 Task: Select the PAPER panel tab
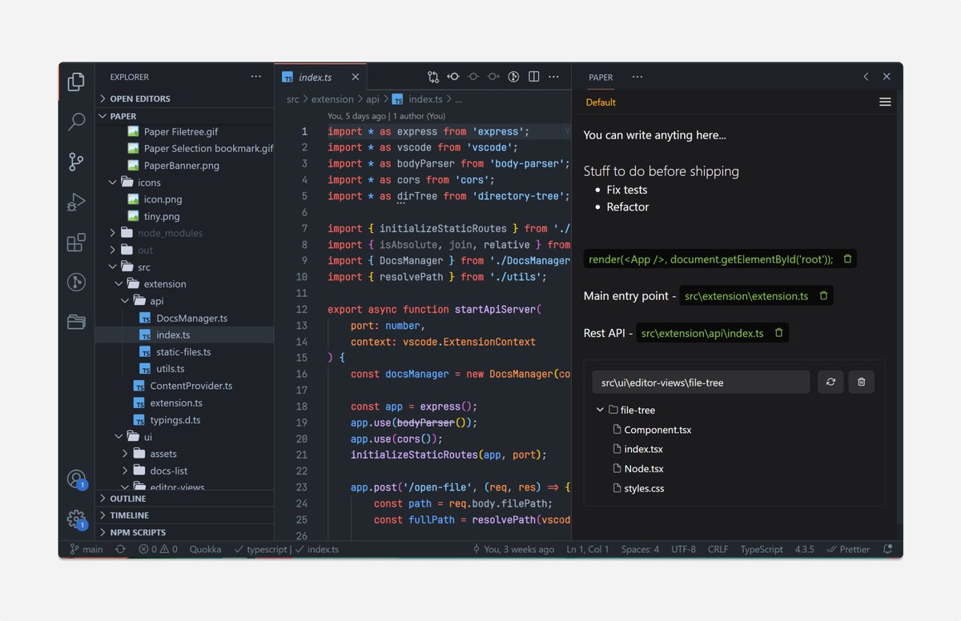[601, 77]
